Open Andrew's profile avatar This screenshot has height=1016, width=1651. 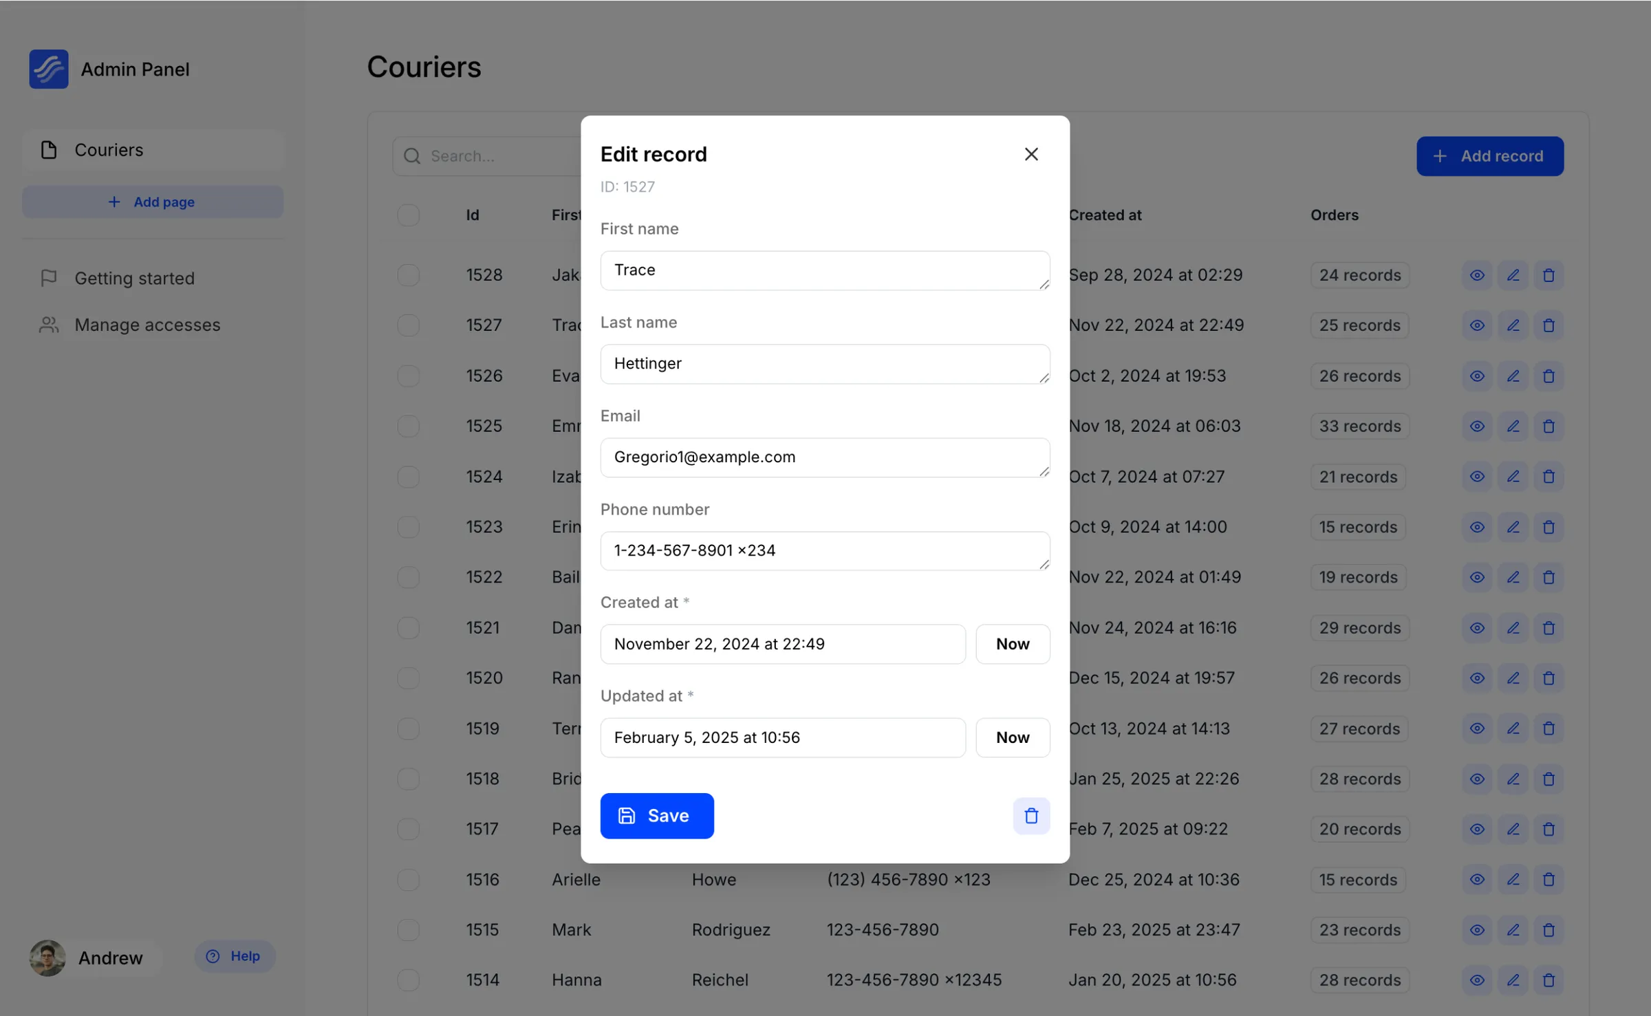47,958
